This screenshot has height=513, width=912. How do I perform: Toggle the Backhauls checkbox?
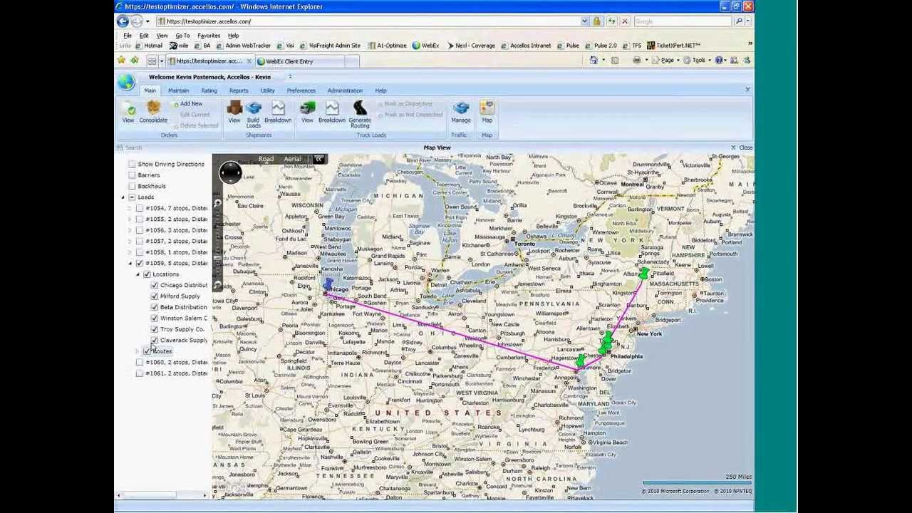132,186
